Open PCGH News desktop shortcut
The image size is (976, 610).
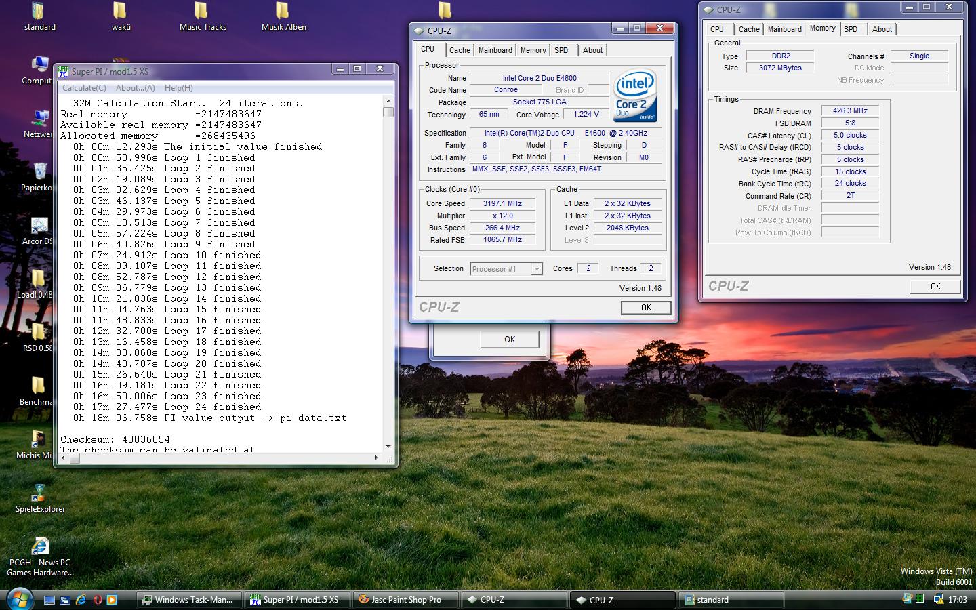(x=40, y=557)
